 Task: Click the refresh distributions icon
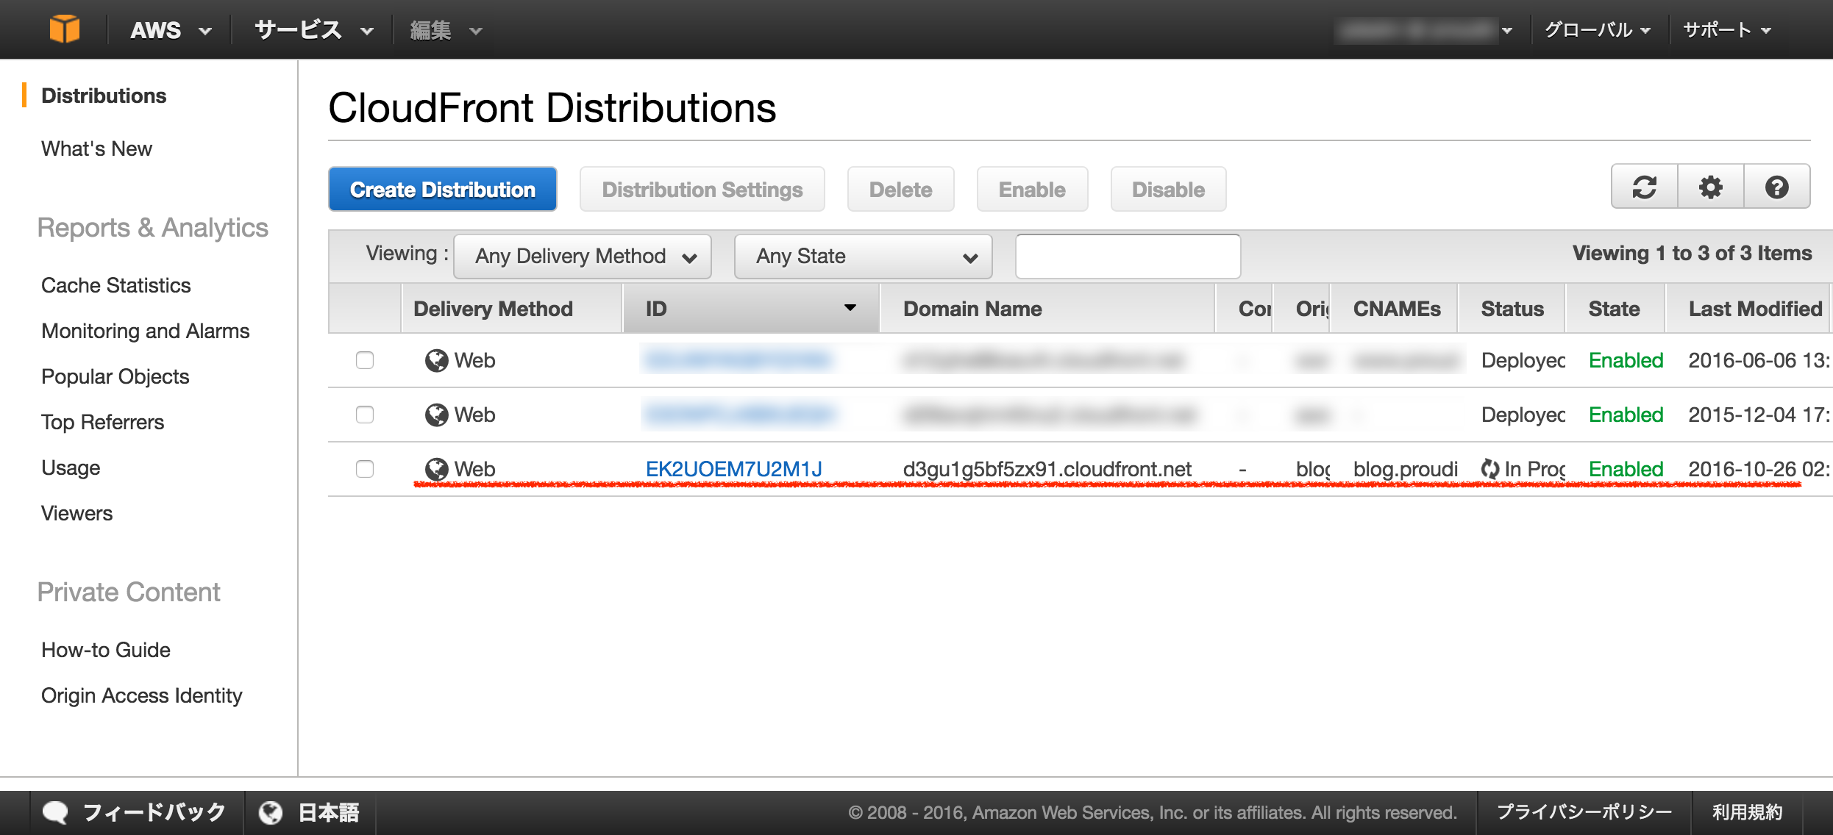[1644, 187]
